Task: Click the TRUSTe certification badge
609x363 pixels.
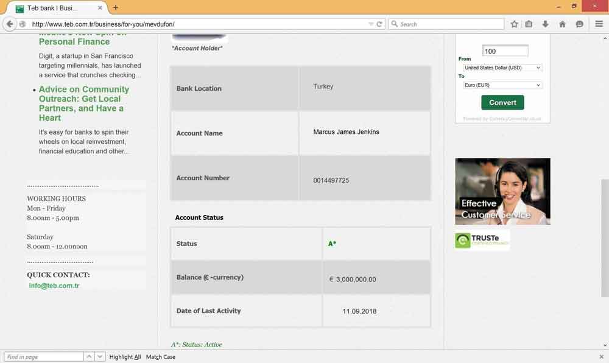Action: 482,241
